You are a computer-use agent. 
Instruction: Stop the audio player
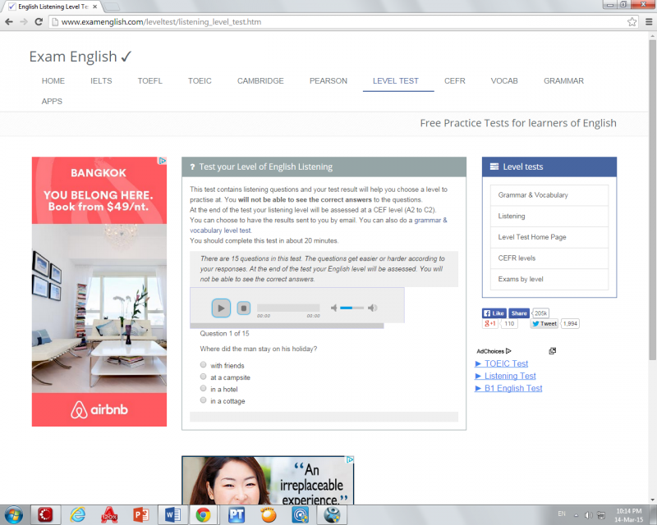[x=243, y=308]
